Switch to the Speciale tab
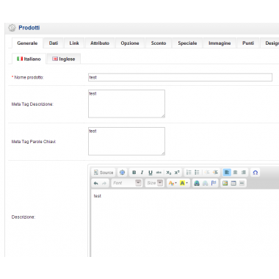 coord(187,43)
